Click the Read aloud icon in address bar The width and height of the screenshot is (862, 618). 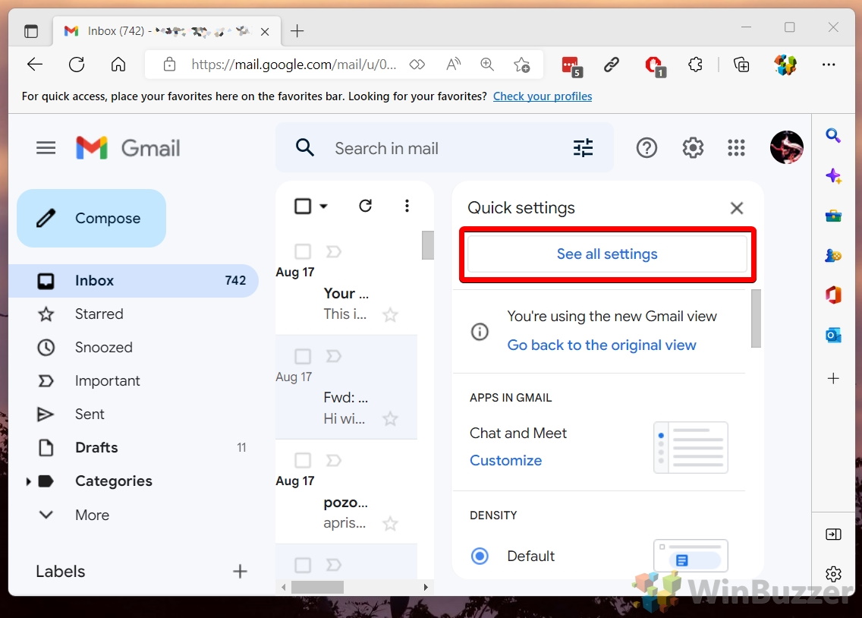pyautogui.click(x=453, y=65)
